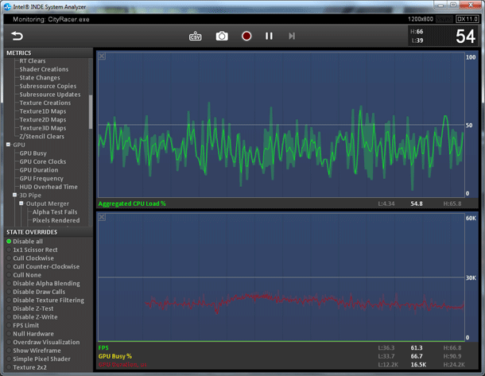485x376 pixels.
Task: Collapse the 3D Pipe tree node
Action: click(14, 195)
